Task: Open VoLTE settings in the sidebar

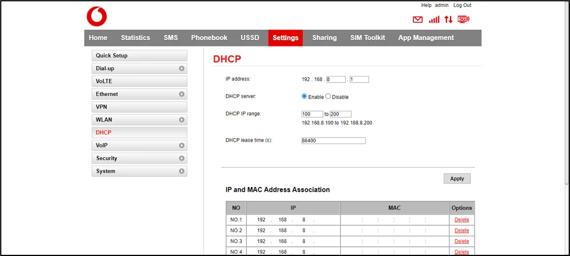Action: click(139, 81)
